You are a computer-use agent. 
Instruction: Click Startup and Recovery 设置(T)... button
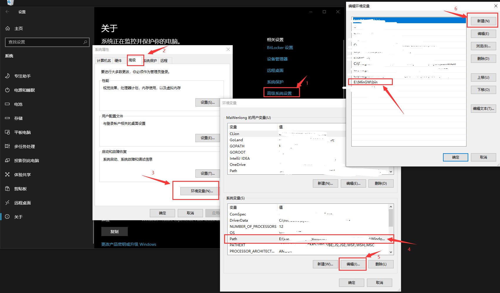[208, 174]
